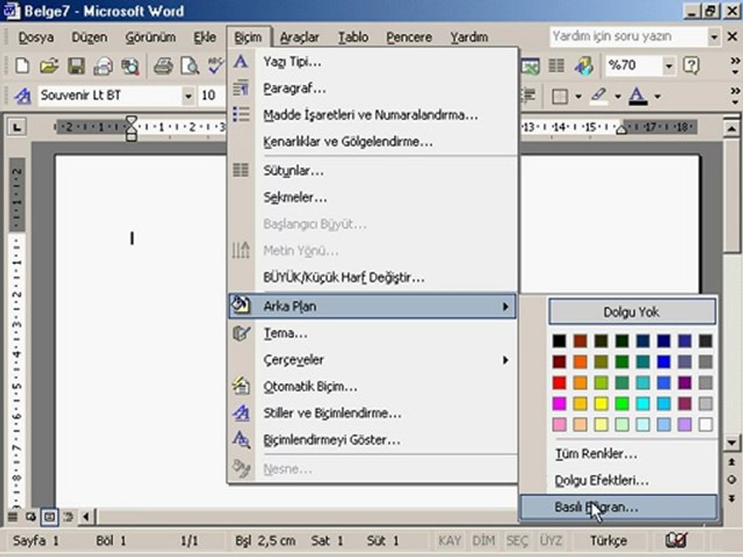
Task: Choose Sütunlar menu entry
Action: pyautogui.click(x=372, y=170)
